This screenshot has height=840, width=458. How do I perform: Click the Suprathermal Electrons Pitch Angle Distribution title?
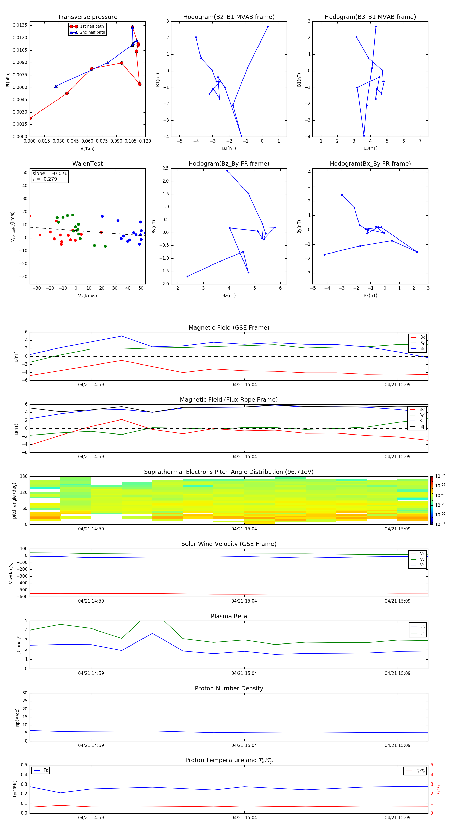pos(229,472)
